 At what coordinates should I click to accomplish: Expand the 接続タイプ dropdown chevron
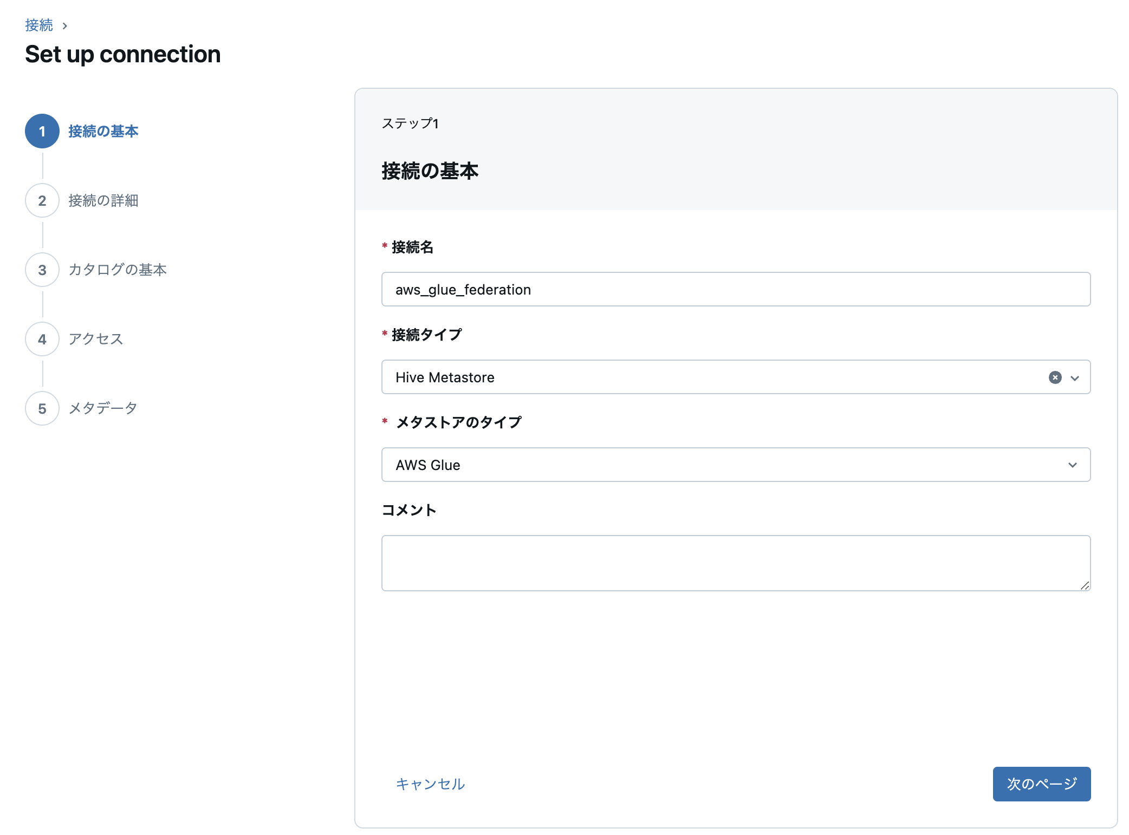(1075, 378)
